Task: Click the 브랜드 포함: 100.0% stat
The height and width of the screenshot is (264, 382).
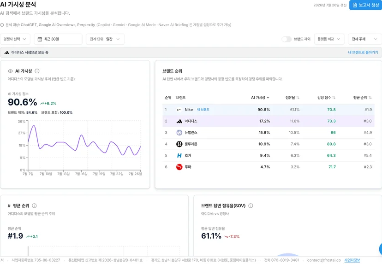Action: 57,113
